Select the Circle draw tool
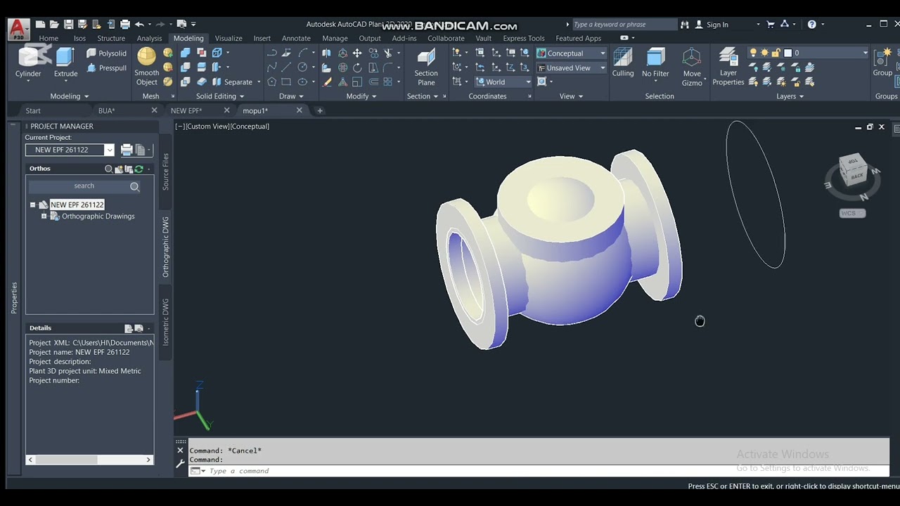 [x=302, y=67]
